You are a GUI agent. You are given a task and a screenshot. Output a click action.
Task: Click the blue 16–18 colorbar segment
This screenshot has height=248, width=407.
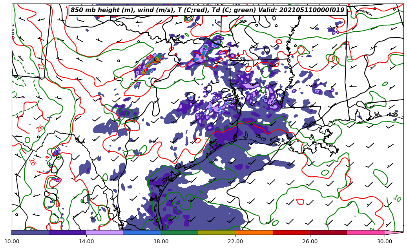coord(142,232)
